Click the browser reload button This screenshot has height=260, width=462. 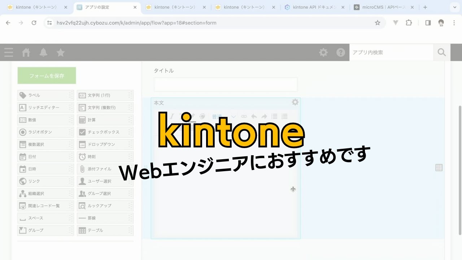(x=34, y=23)
